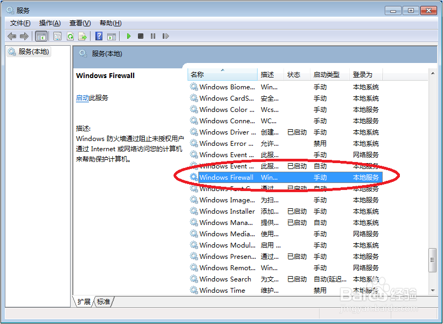443x324 pixels.
Task: Click the Stop Service square icon
Action: pos(140,36)
